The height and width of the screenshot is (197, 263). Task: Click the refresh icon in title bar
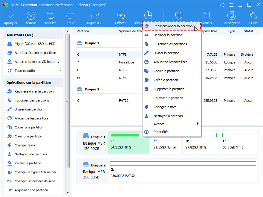[x=222, y=5]
